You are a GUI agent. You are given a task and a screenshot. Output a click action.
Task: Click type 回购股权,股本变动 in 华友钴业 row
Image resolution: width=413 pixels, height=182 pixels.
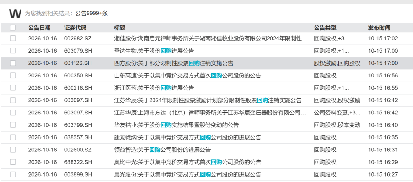[x=337, y=125]
